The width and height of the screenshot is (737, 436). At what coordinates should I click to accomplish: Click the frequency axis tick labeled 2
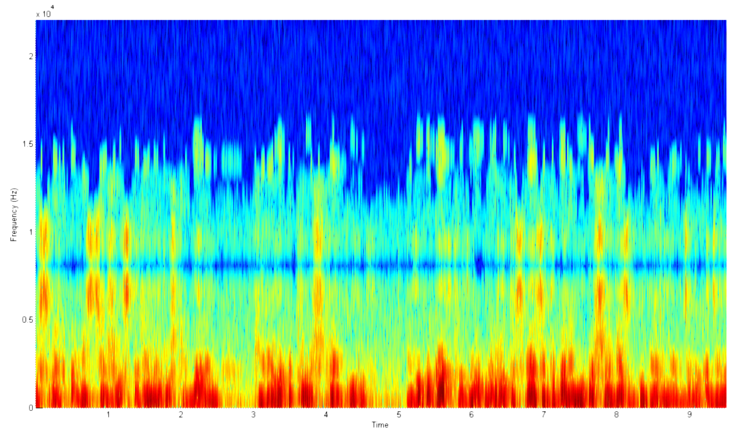(x=31, y=56)
